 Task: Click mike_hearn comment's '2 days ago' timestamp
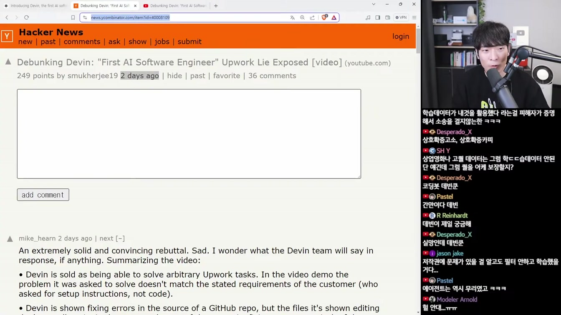(x=75, y=238)
